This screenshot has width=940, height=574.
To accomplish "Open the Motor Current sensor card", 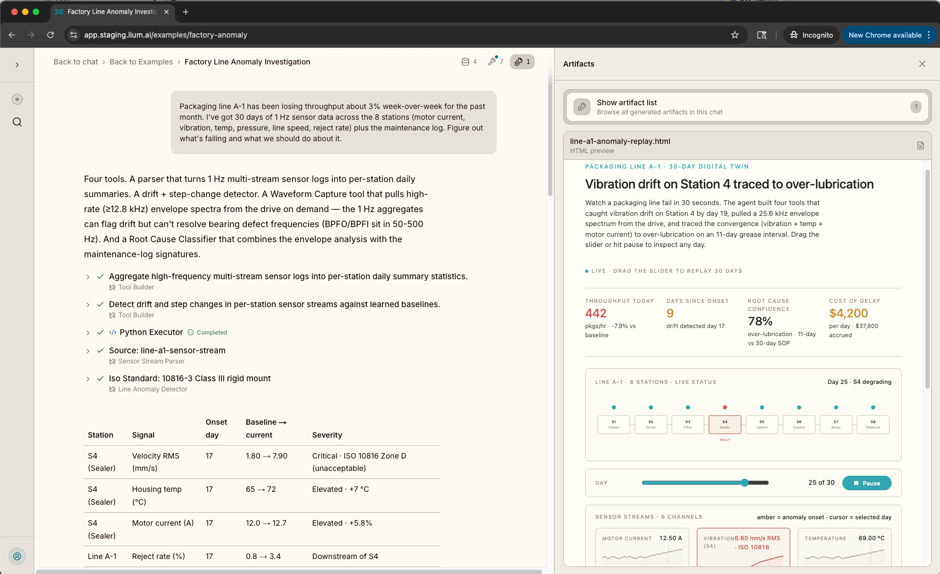I will 642,547.
